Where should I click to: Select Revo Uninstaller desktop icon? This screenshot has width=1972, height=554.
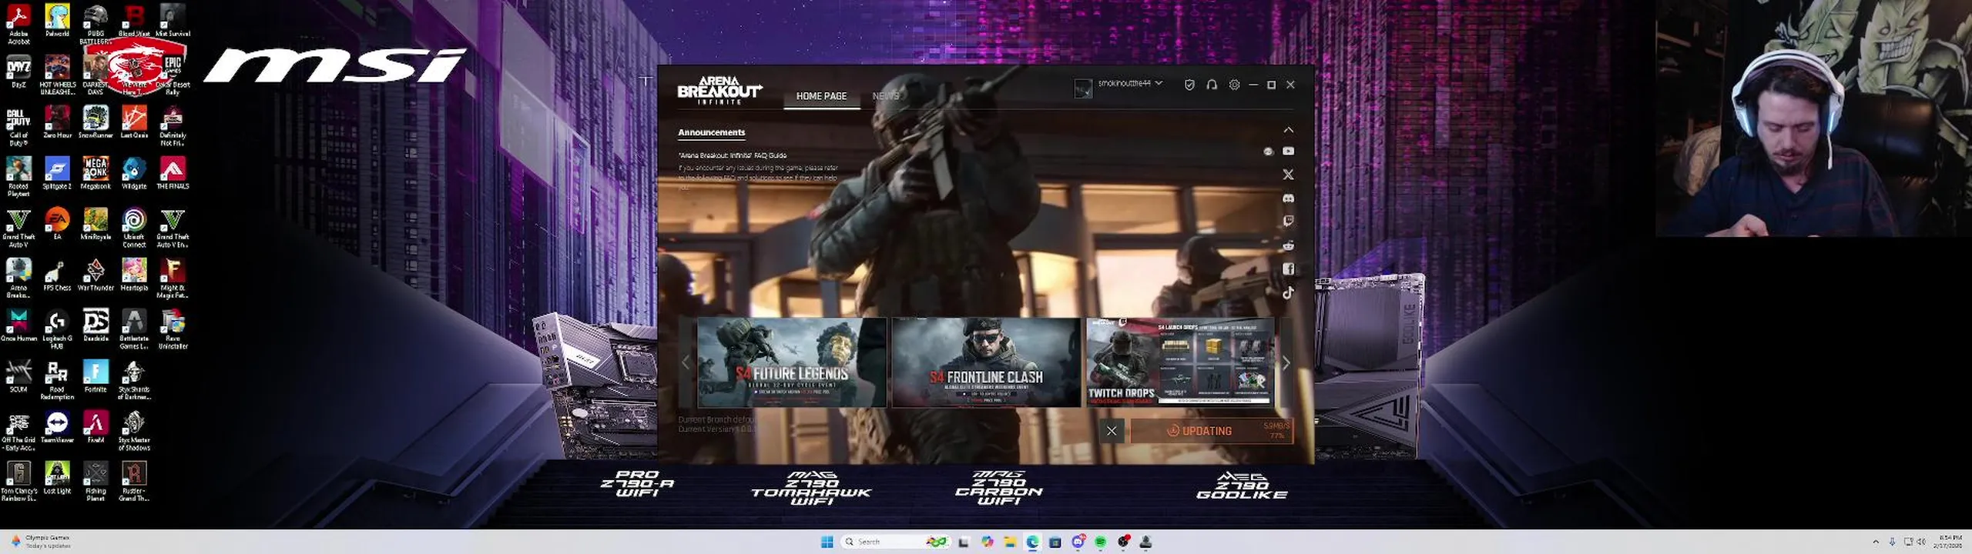[x=173, y=329]
